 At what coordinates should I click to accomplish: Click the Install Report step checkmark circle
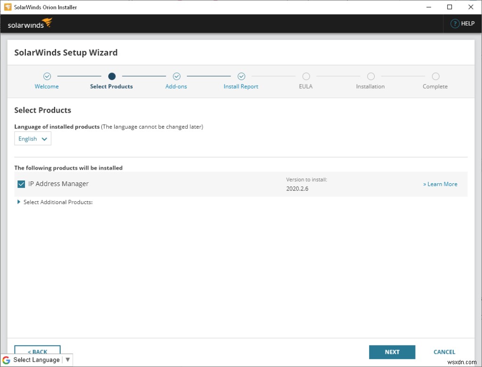pyautogui.click(x=241, y=76)
